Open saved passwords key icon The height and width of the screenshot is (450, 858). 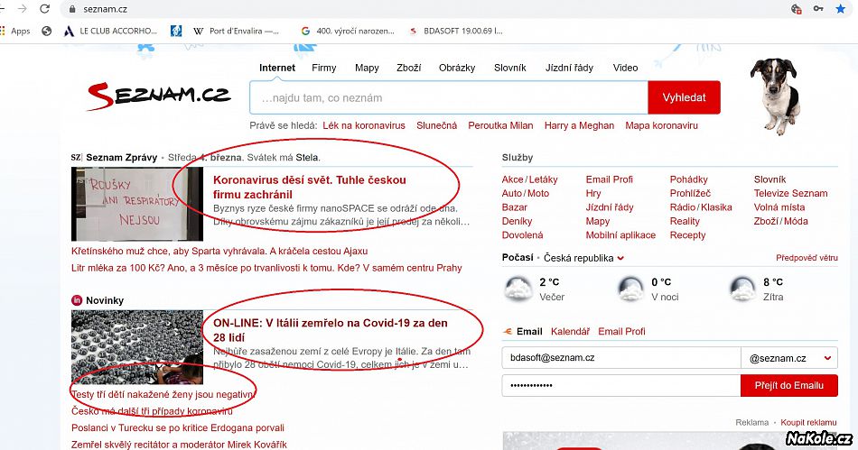pos(818,9)
